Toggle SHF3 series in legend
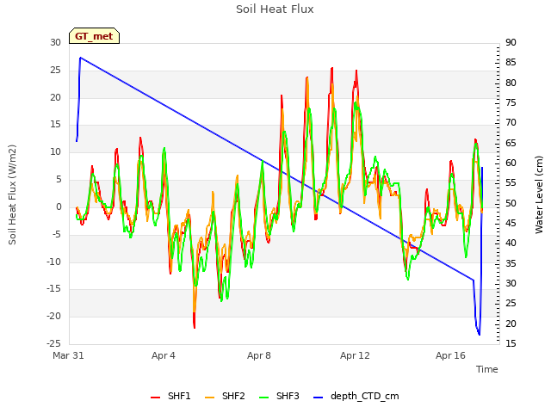Viewport: 551px width, 413px height. [x=279, y=396]
